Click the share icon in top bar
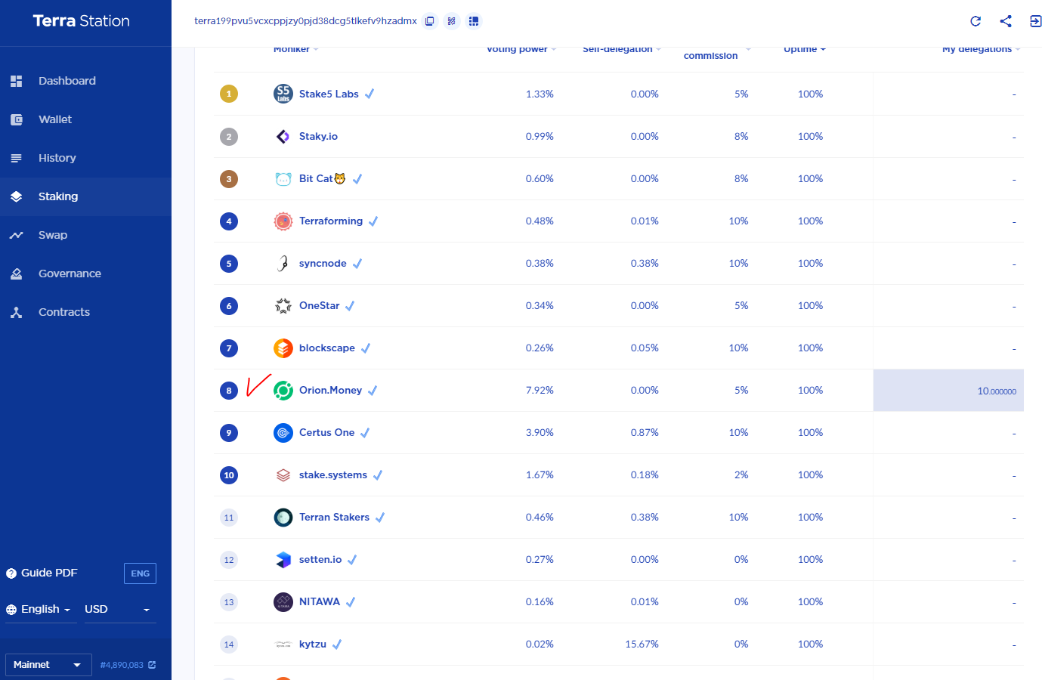The height and width of the screenshot is (680, 1042). pos(1006,21)
